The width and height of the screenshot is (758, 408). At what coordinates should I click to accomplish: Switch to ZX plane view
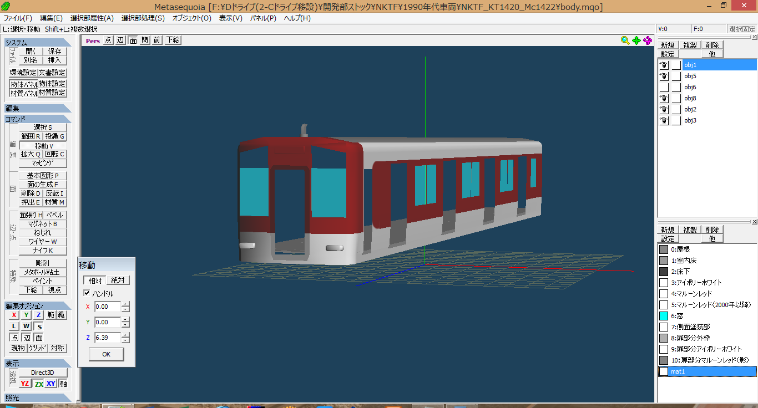pyautogui.click(x=38, y=384)
